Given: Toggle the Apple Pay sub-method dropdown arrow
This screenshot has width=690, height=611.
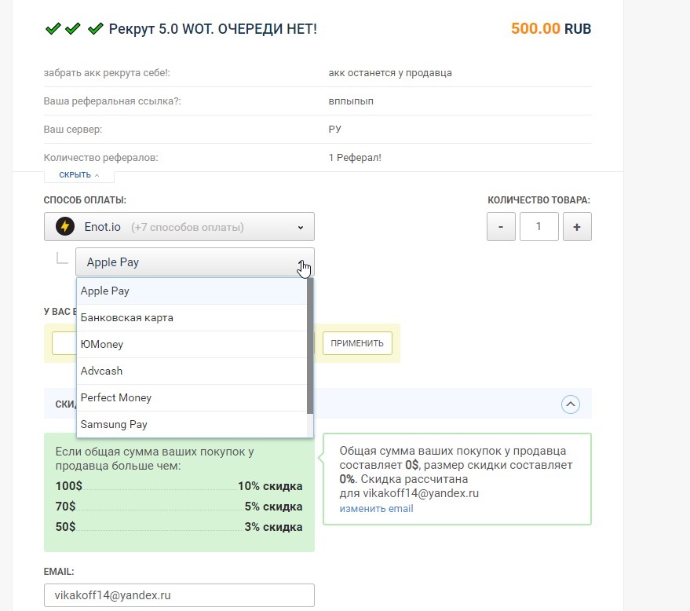Looking at the screenshot, I should pyautogui.click(x=301, y=262).
